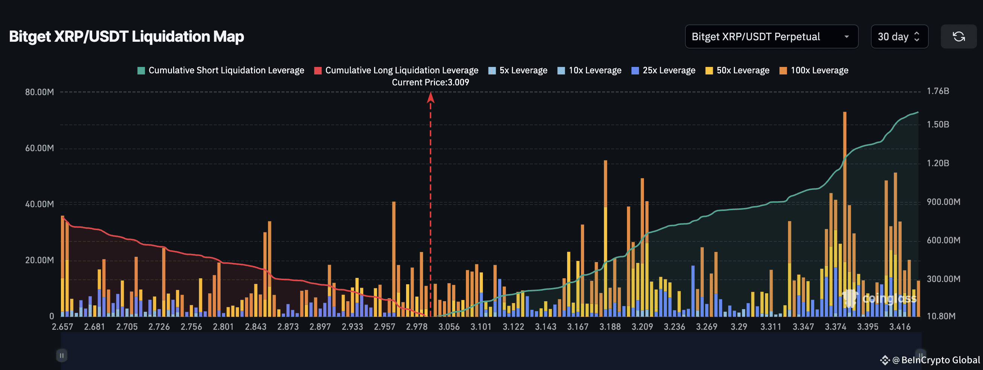Click the left zoom slider handle
Image resolution: width=983 pixels, height=370 pixels.
tap(61, 355)
